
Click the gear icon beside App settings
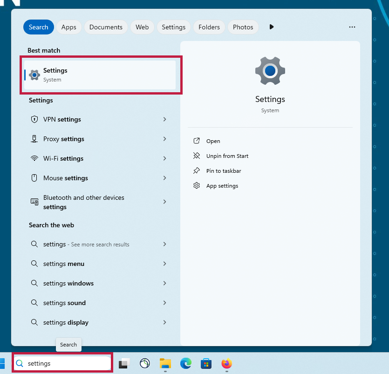[197, 185]
